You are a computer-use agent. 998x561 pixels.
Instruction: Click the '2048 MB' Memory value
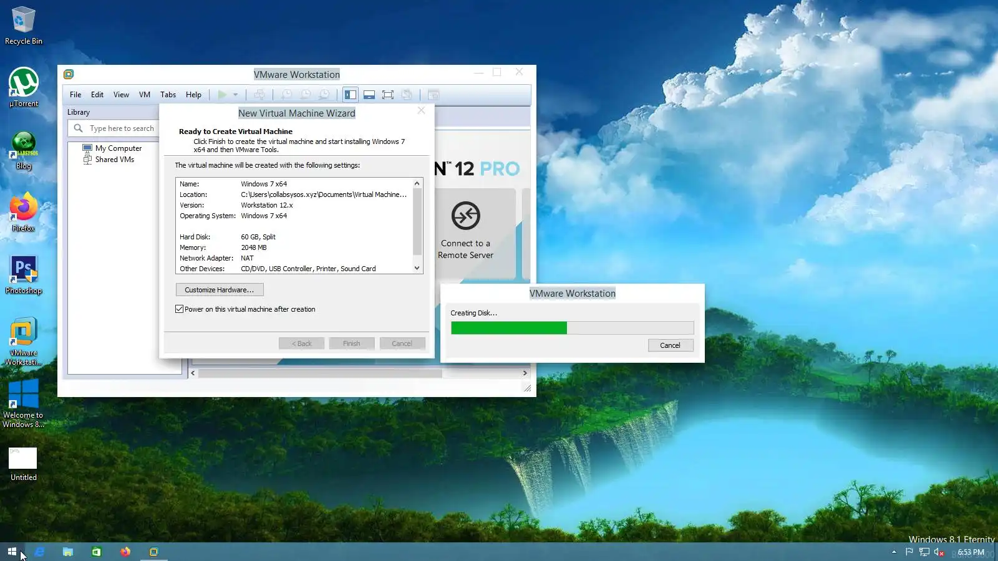254,247
